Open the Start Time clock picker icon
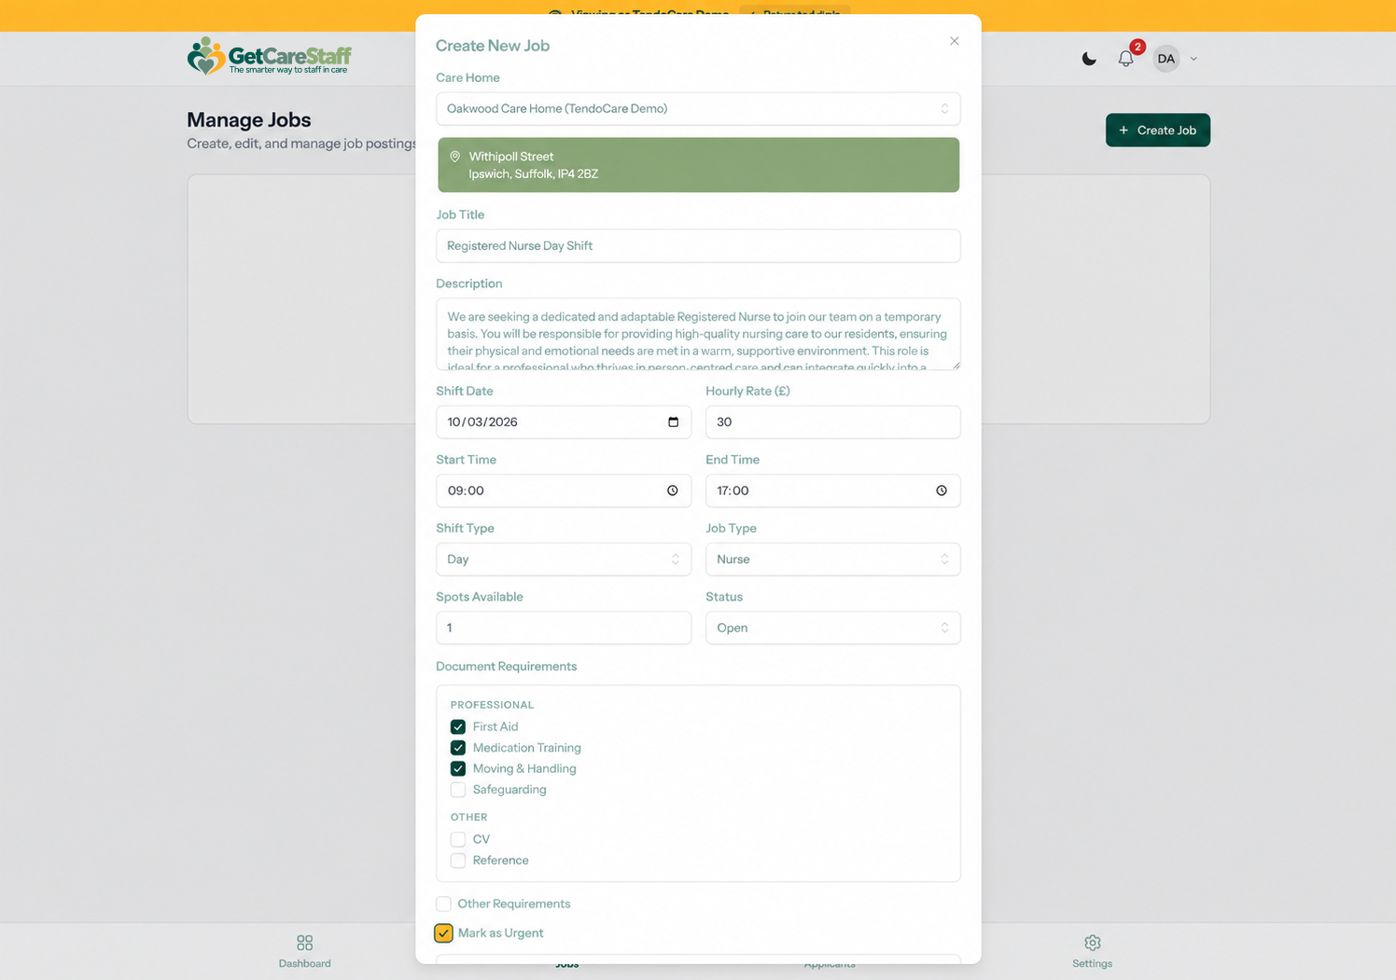The image size is (1396, 980). click(673, 490)
